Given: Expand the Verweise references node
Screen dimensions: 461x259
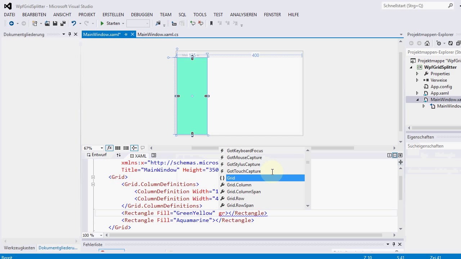Looking at the screenshot, I should [x=417, y=80].
